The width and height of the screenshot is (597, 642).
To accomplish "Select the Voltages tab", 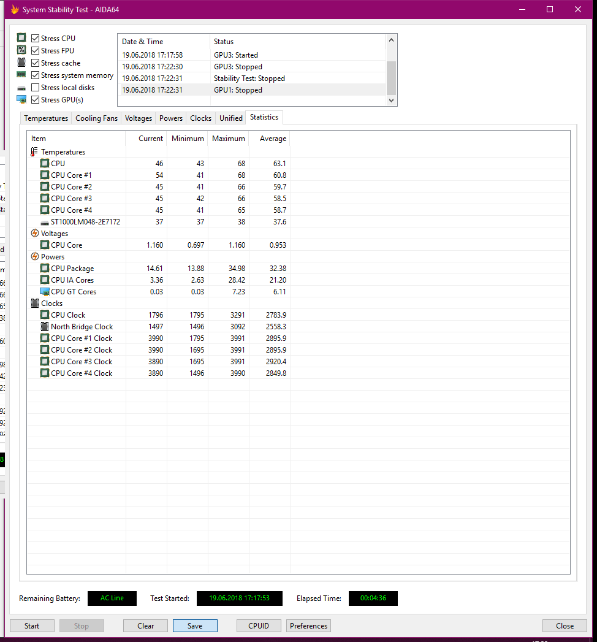I will click(x=139, y=118).
